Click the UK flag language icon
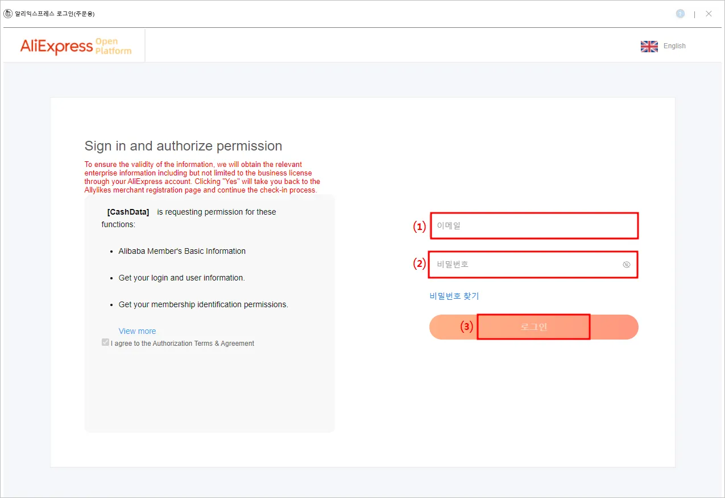Screen dimensions: 725x498 click(x=649, y=47)
